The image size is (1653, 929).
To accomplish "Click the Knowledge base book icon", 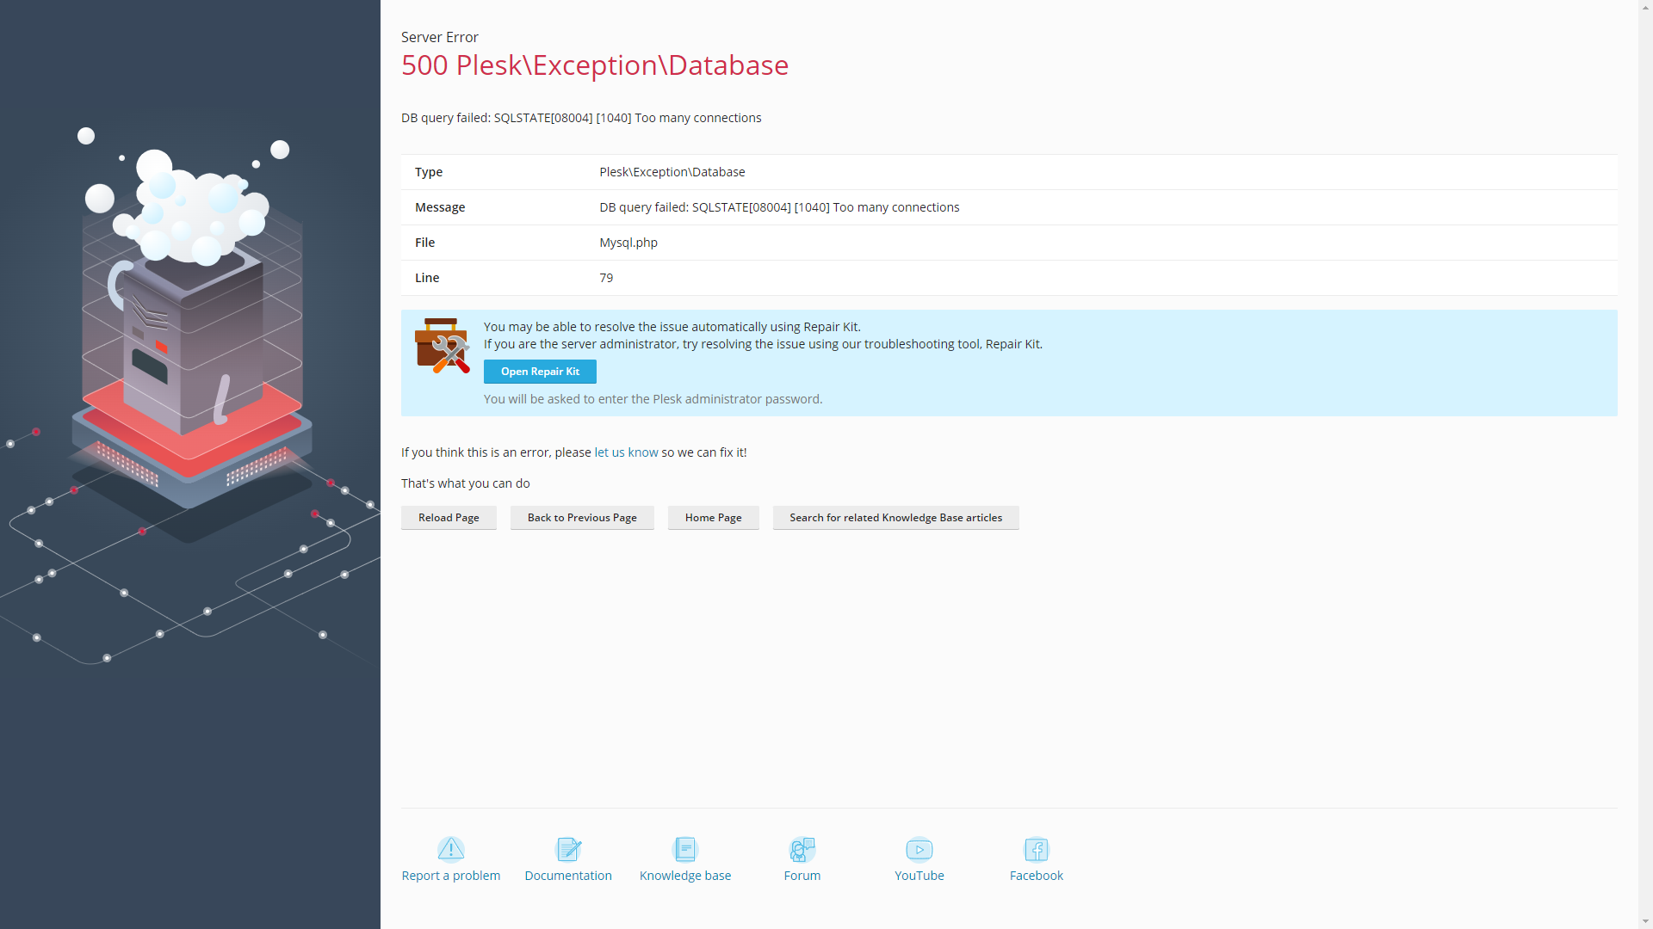I will 685,850.
